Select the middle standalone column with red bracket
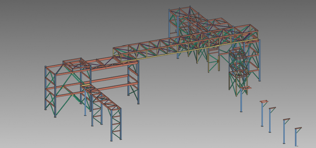 (x=270, y=120)
